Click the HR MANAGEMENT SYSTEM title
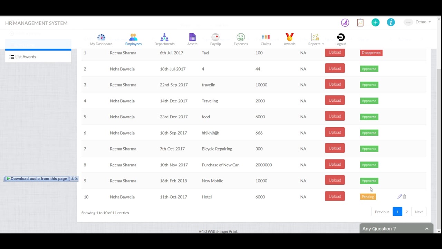 click(36, 23)
